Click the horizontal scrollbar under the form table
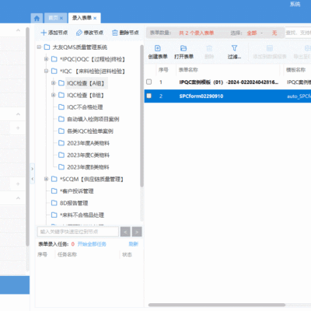311x311 pixels. [x=217, y=305]
